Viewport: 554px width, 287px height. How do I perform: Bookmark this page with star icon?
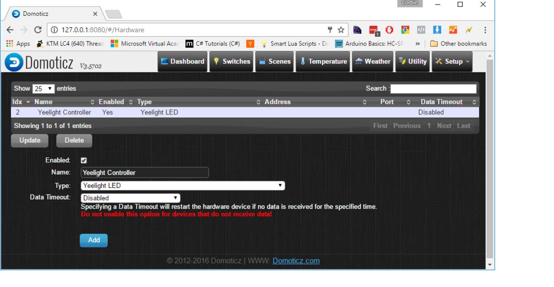[x=340, y=30]
